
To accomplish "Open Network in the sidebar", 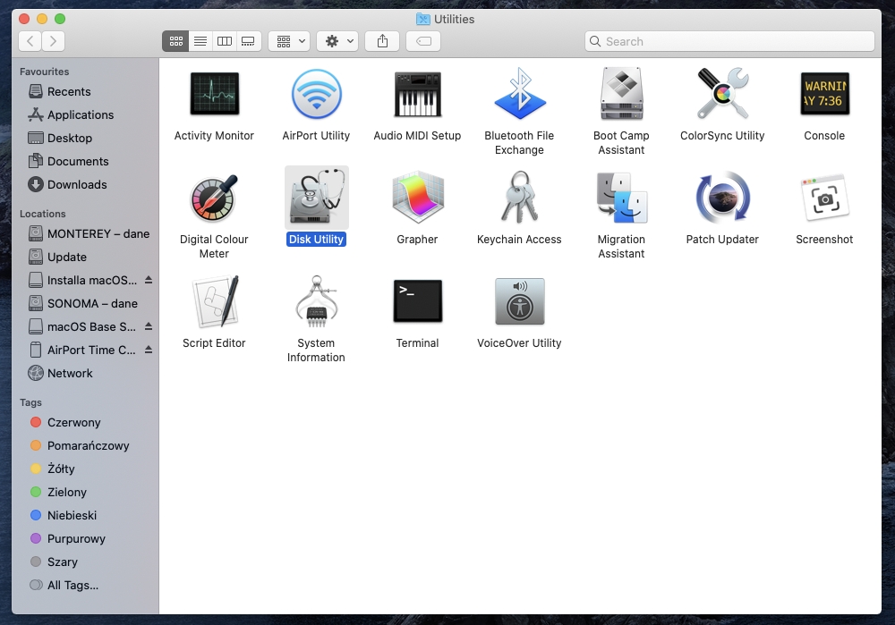I will tap(85, 373).
